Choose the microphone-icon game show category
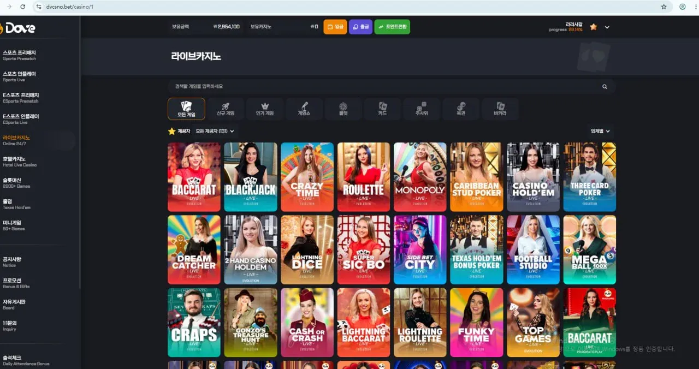This screenshot has height=369, width=699. tap(304, 109)
